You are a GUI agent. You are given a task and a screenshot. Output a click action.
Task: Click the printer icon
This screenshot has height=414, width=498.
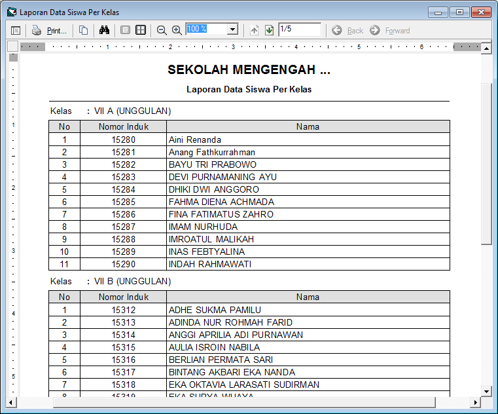tap(36, 31)
